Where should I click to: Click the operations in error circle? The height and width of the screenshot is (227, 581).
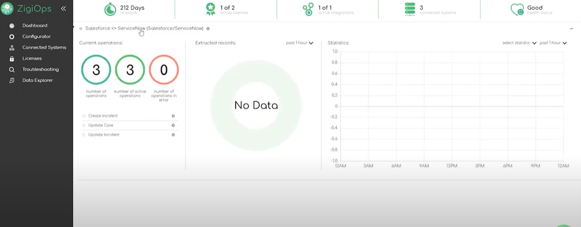(164, 70)
